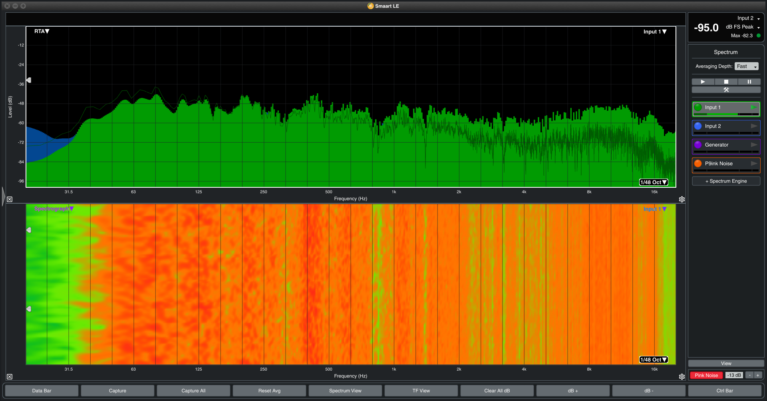Open Spectrograph graph settings gear icon
Screen dimensions: 767x401
[682, 377]
